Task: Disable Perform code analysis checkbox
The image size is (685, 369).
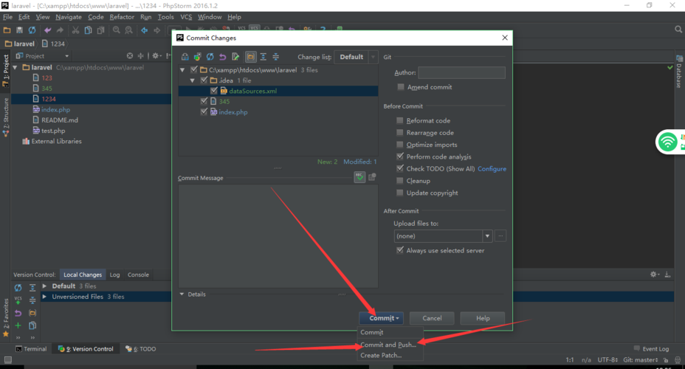Action: (x=400, y=156)
